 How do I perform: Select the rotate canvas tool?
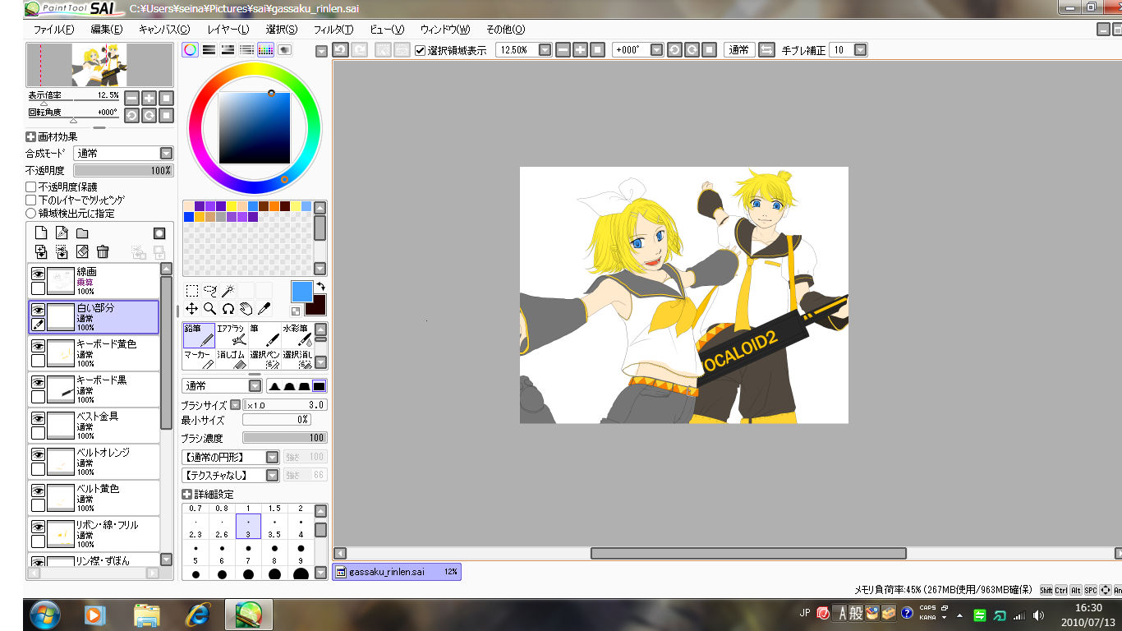[x=228, y=309]
